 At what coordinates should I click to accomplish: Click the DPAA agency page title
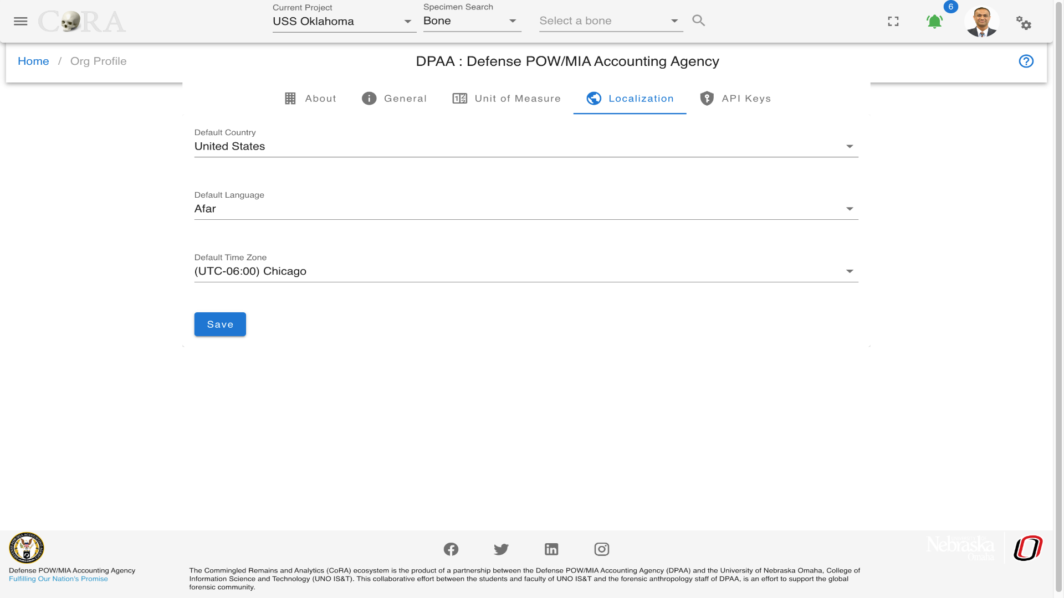coord(567,61)
